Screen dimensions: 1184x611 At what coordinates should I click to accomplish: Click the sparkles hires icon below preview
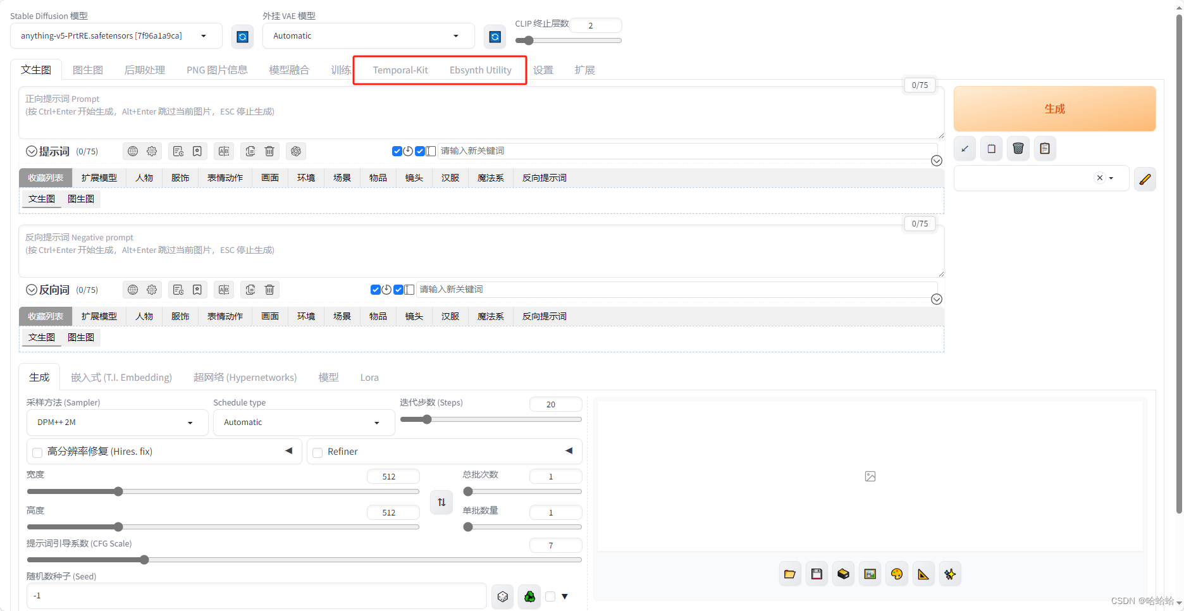pos(950,574)
